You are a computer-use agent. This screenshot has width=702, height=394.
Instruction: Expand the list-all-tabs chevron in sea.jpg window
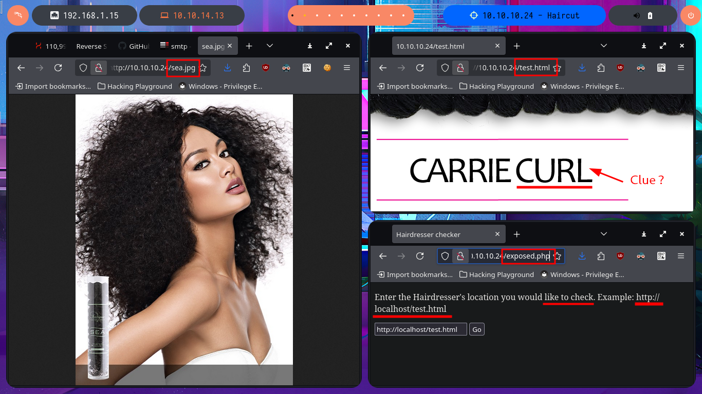pos(270,46)
